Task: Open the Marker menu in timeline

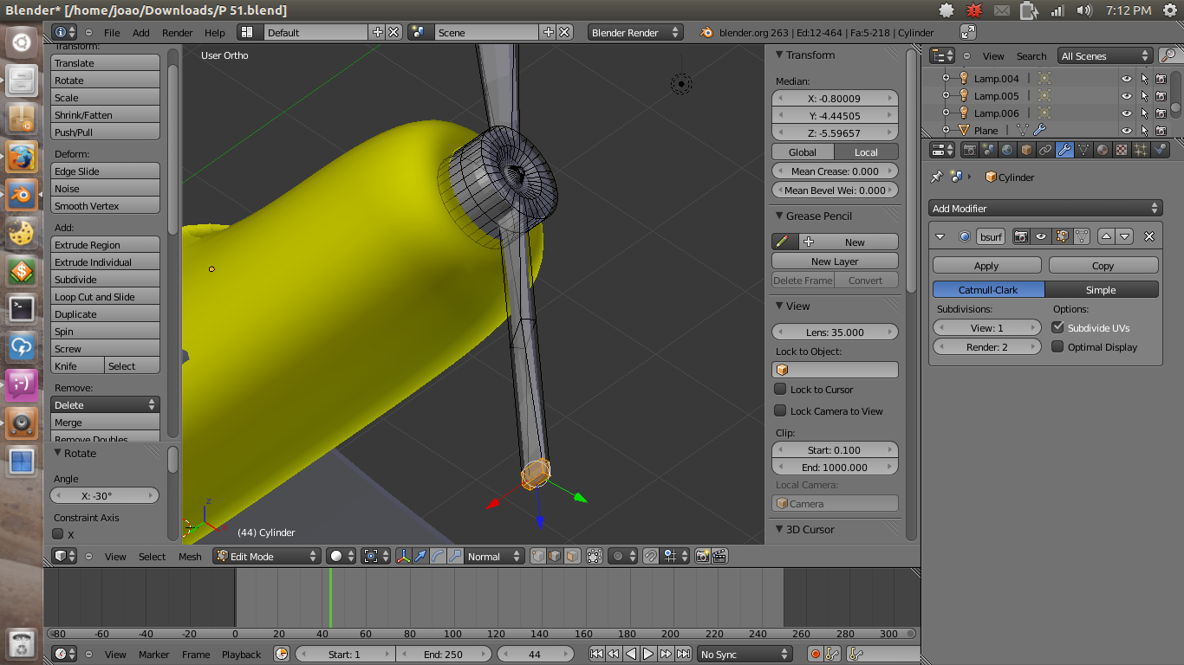Action: 154,654
